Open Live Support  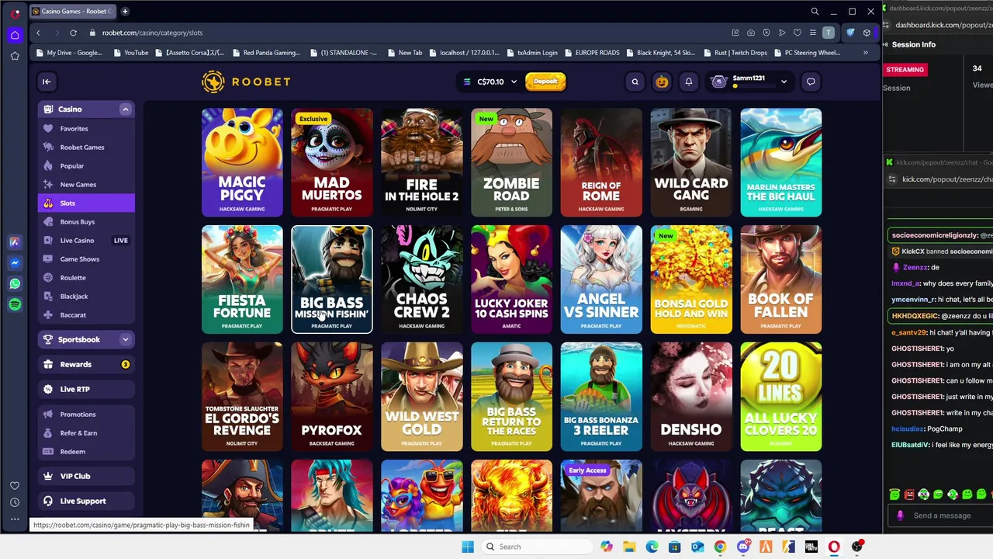click(86, 501)
